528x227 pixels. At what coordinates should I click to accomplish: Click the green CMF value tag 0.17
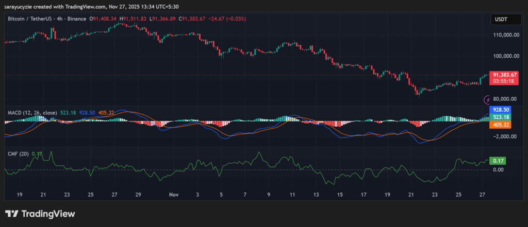pyautogui.click(x=498, y=161)
